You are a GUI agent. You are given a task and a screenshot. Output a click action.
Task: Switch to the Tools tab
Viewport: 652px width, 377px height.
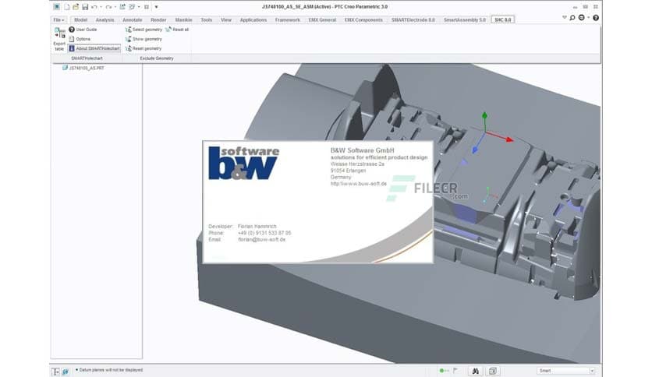click(x=206, y=20)
